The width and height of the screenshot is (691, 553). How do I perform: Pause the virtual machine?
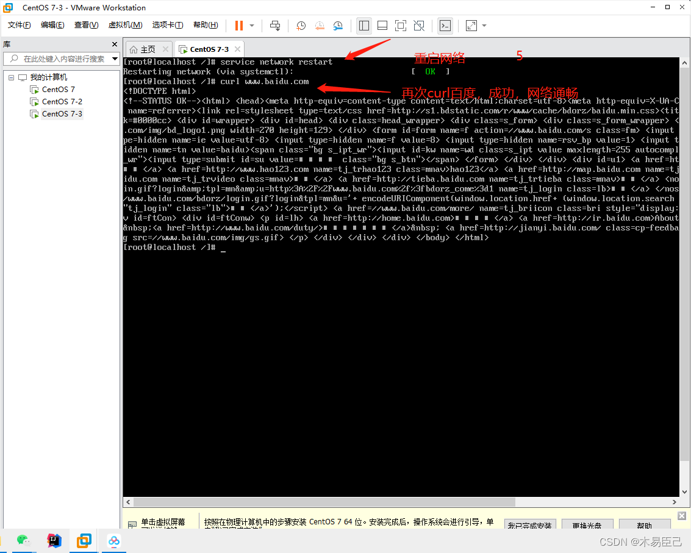[239, 26]
